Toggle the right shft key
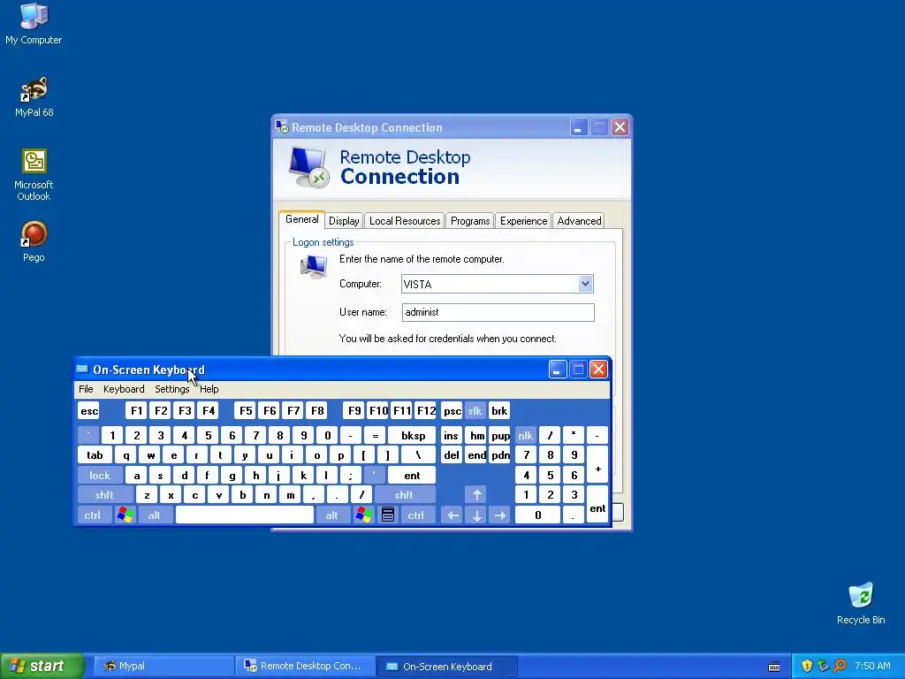 [404, 495]
